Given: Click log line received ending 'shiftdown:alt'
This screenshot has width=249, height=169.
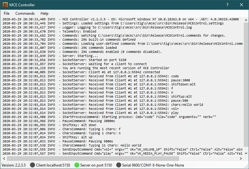Looking at the screenshot, I should coord(99,84).
